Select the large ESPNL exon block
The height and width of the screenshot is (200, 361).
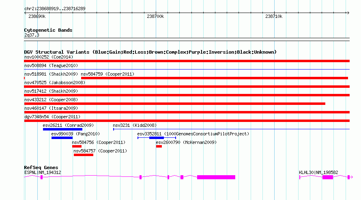click(x=216, y=177)
